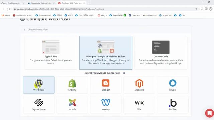Pick the Bubble platform tile
214x120 pixels.
(173, 104)
